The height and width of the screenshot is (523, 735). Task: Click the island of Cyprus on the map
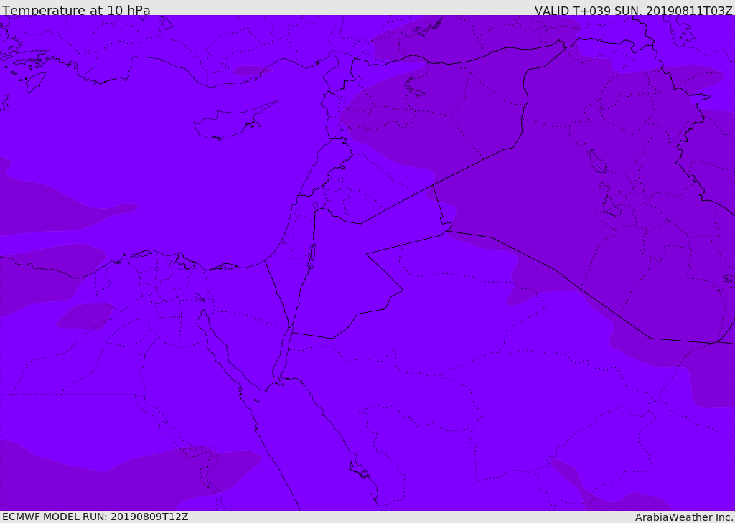coord(232,122)
